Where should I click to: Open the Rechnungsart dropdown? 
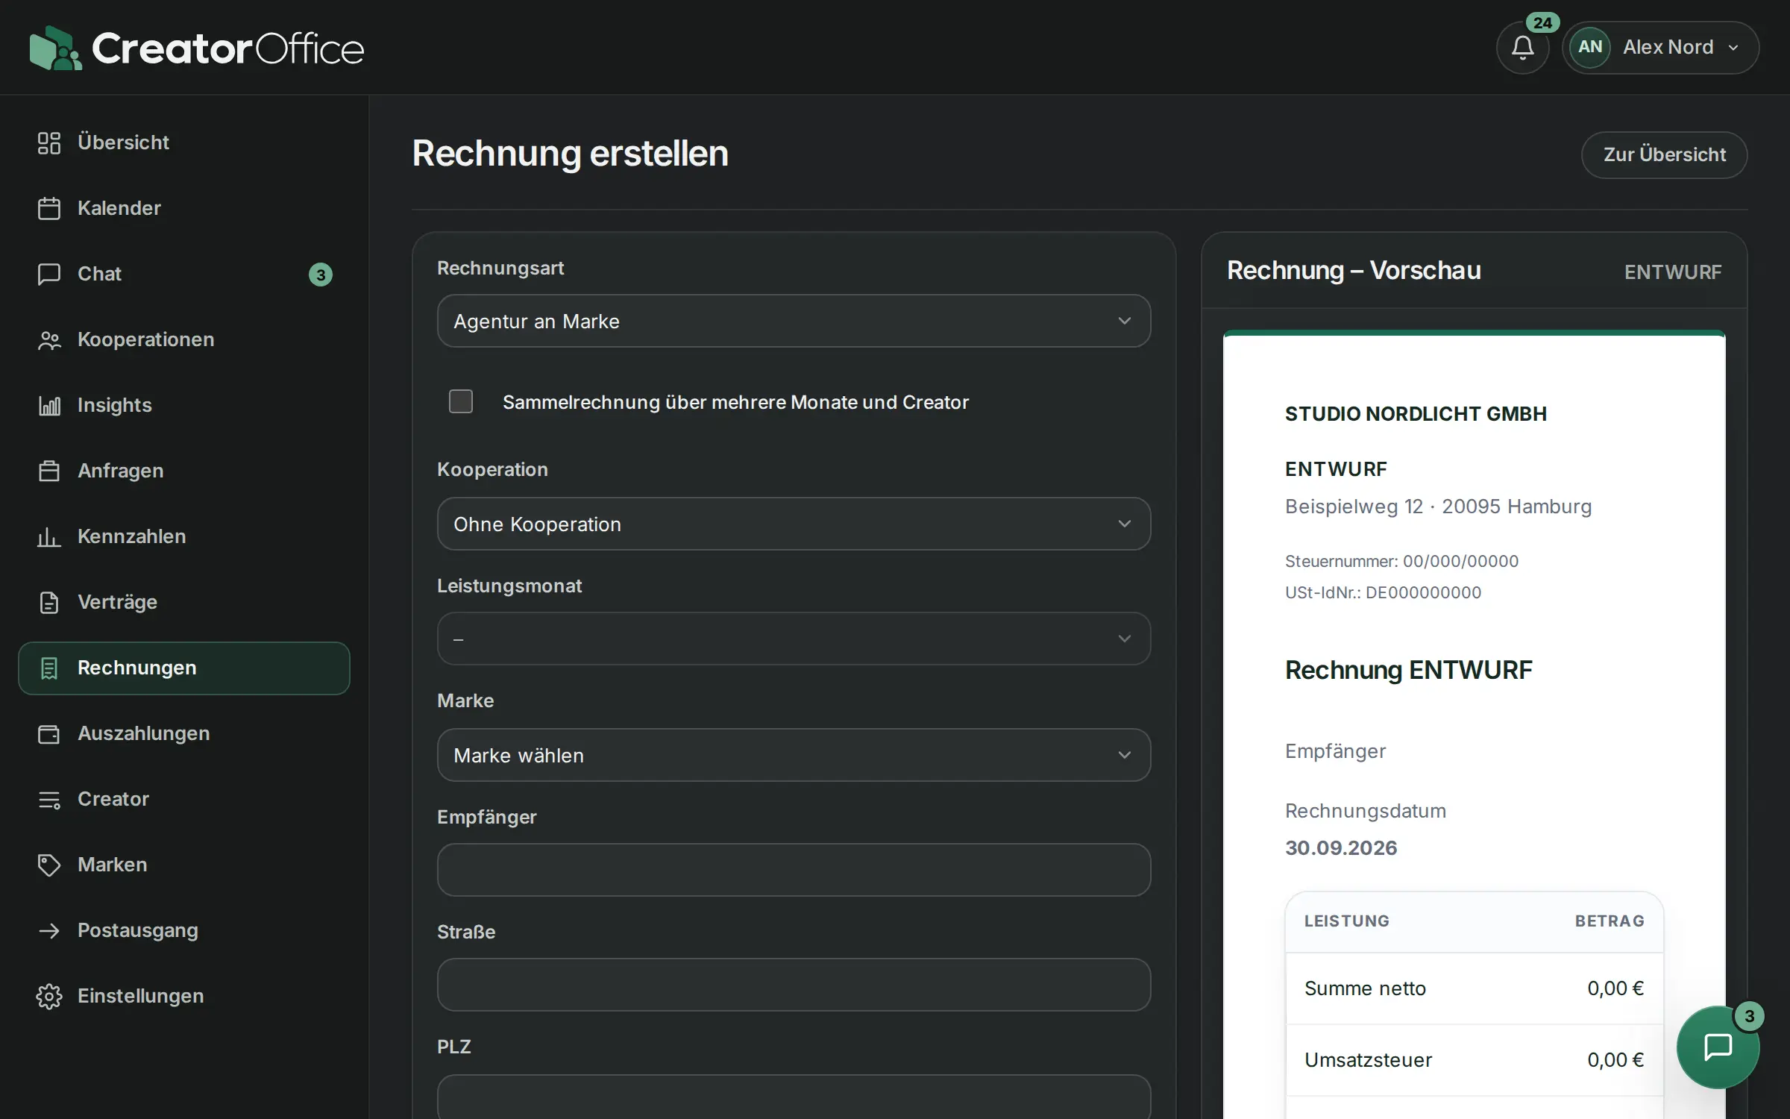coord(794,321)
